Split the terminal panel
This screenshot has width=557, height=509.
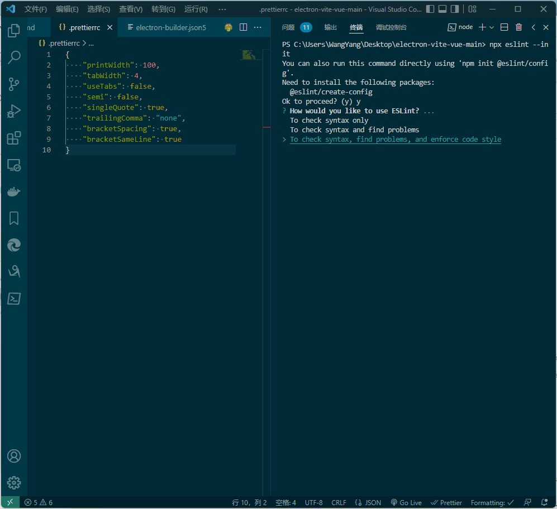click(x=504, y=27)
